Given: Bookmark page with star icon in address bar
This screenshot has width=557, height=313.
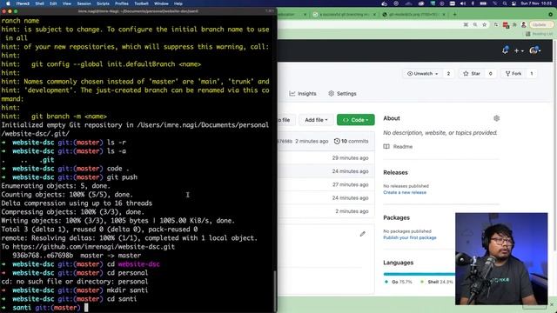Looking at the screenshot, I should (484, 24).
